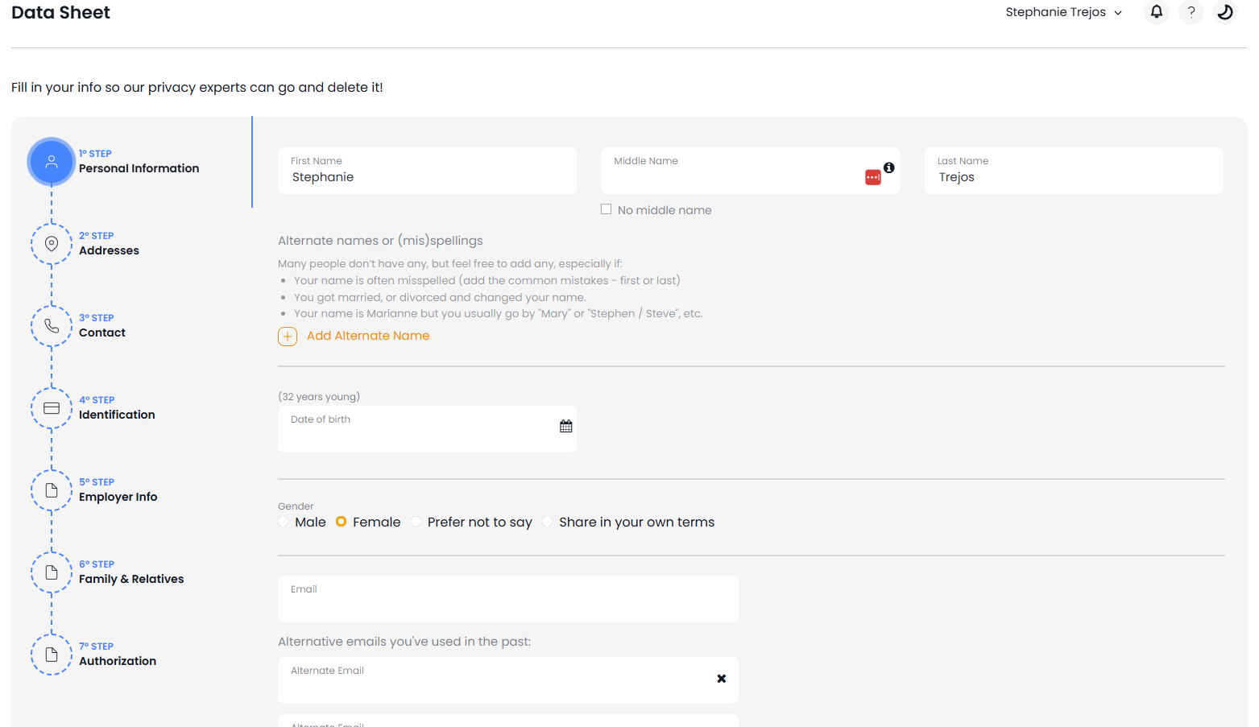1259x727 pixels.
Task: Clear the Alternate Email with the X
Action: click(x=721, y=679)
